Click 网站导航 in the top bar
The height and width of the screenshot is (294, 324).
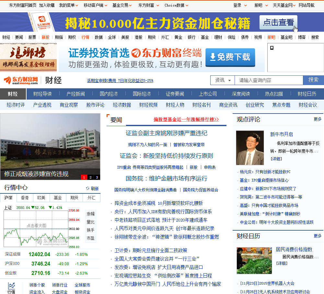coord(307,5)
